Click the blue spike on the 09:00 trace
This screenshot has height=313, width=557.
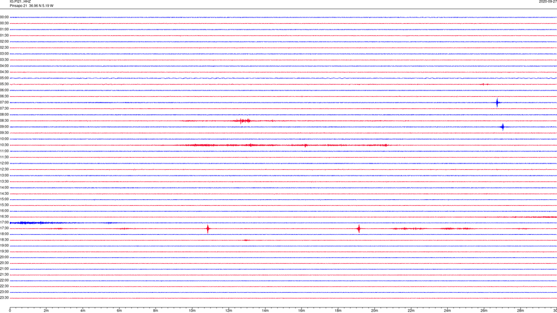pyautogui.click(x=502, y=127)
